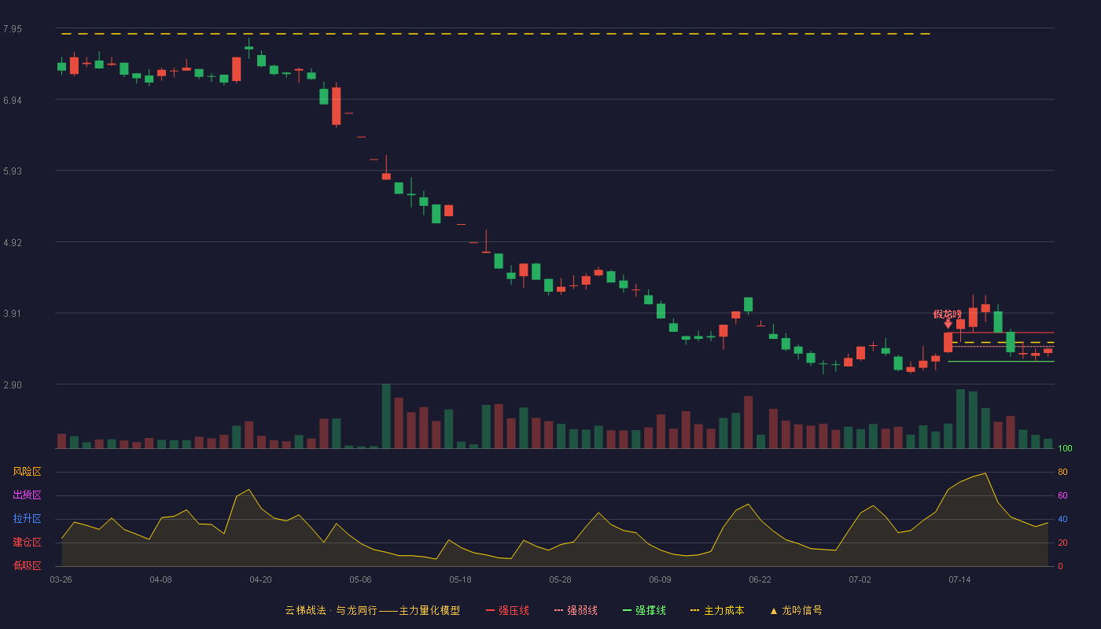The image size is (1101, 629).
Task: Toggle the 主力成本 legend entry
Action: pos(717,610)
